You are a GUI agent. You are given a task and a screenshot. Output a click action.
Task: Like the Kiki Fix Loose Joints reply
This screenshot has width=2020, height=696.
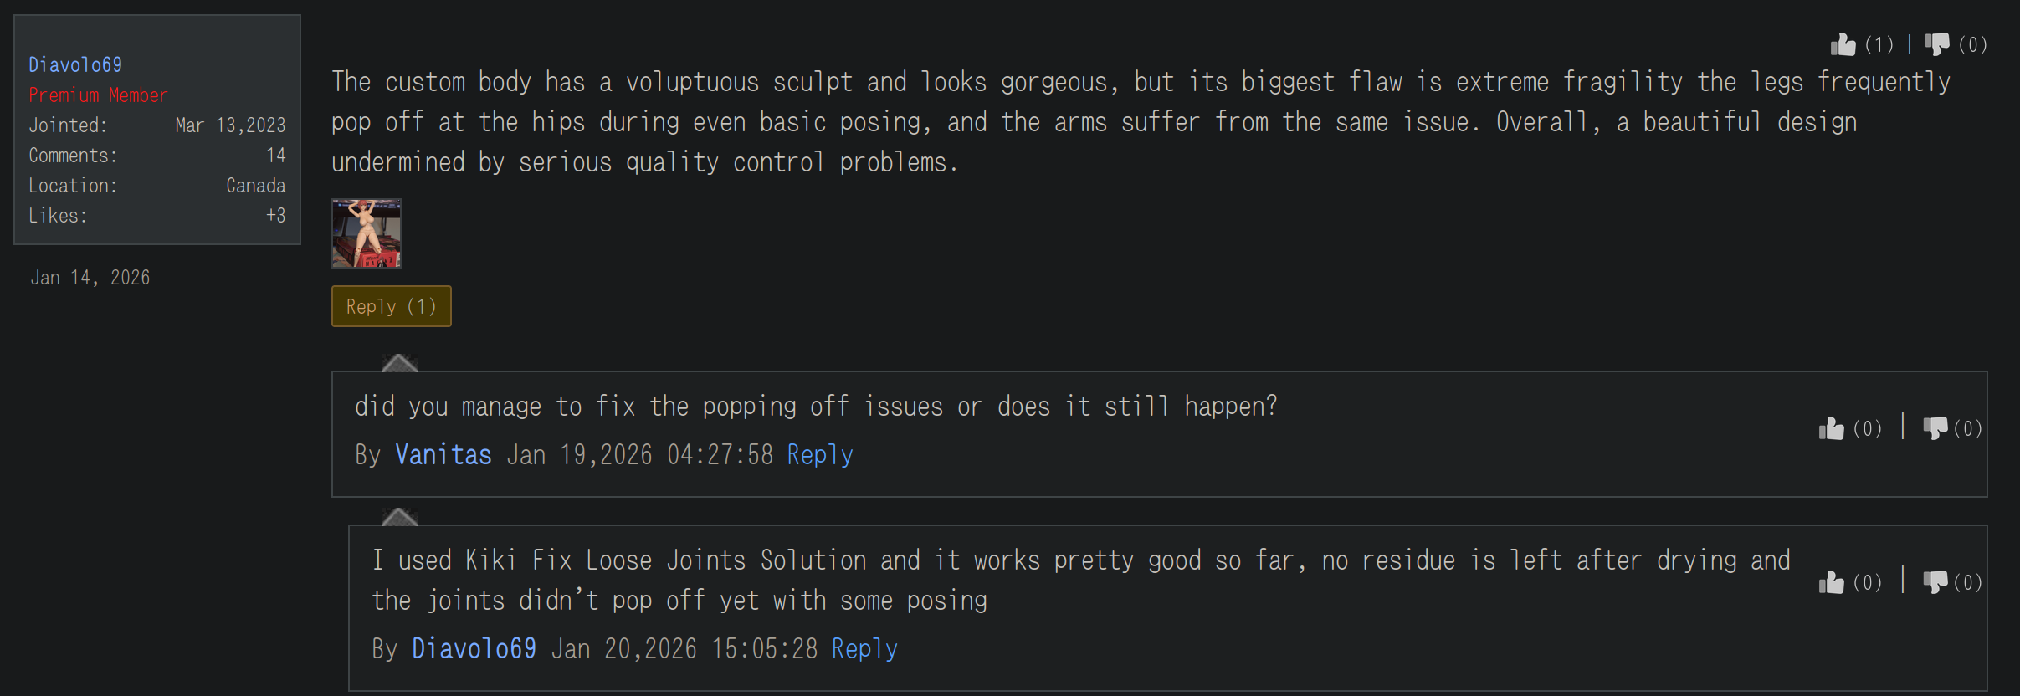pos(1831,582)
